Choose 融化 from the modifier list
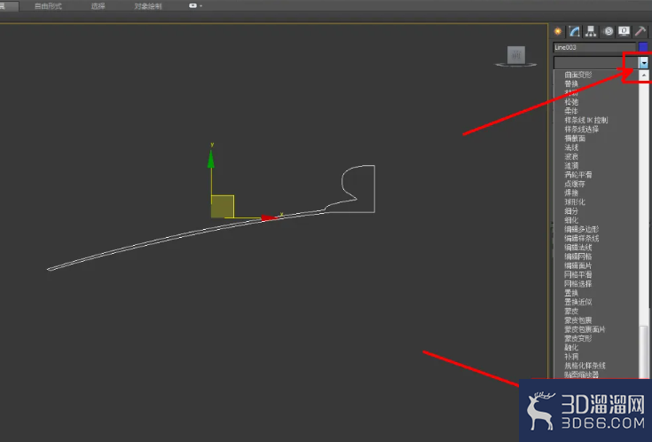This screenshot has width=652, height=442. tap(571, 348)
